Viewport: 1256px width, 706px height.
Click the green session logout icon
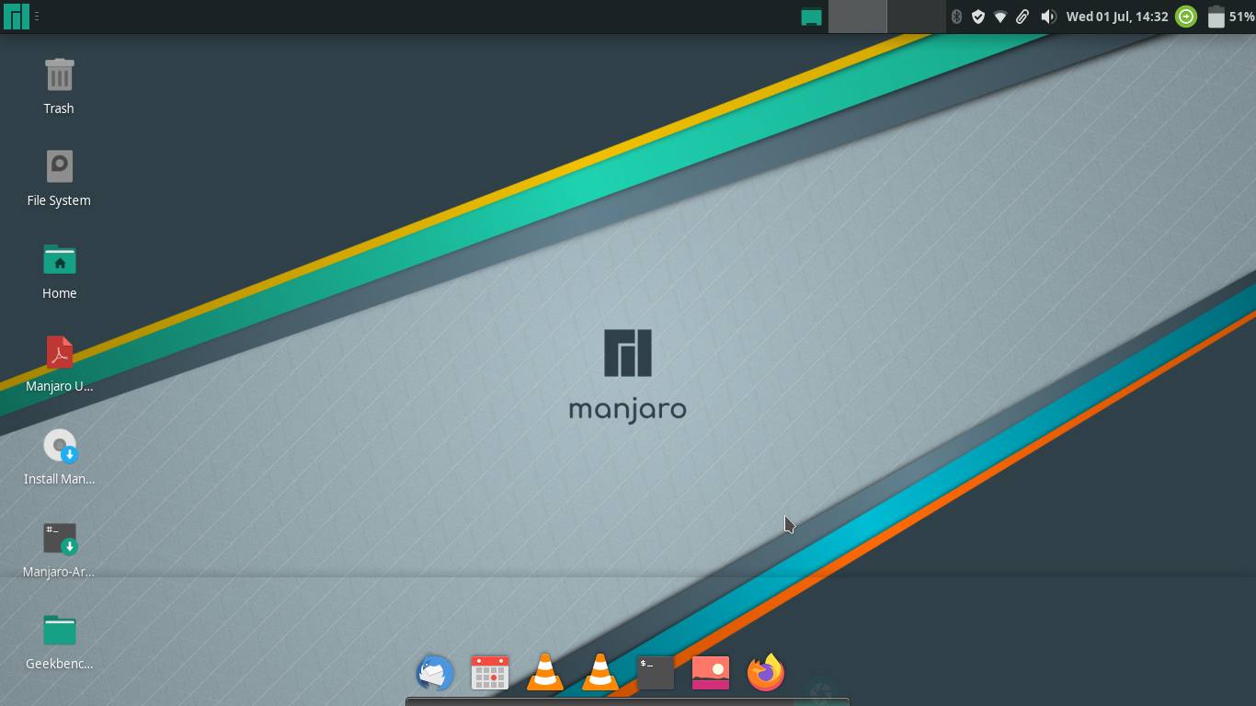pyautogui.click(x=1186, y=17)
